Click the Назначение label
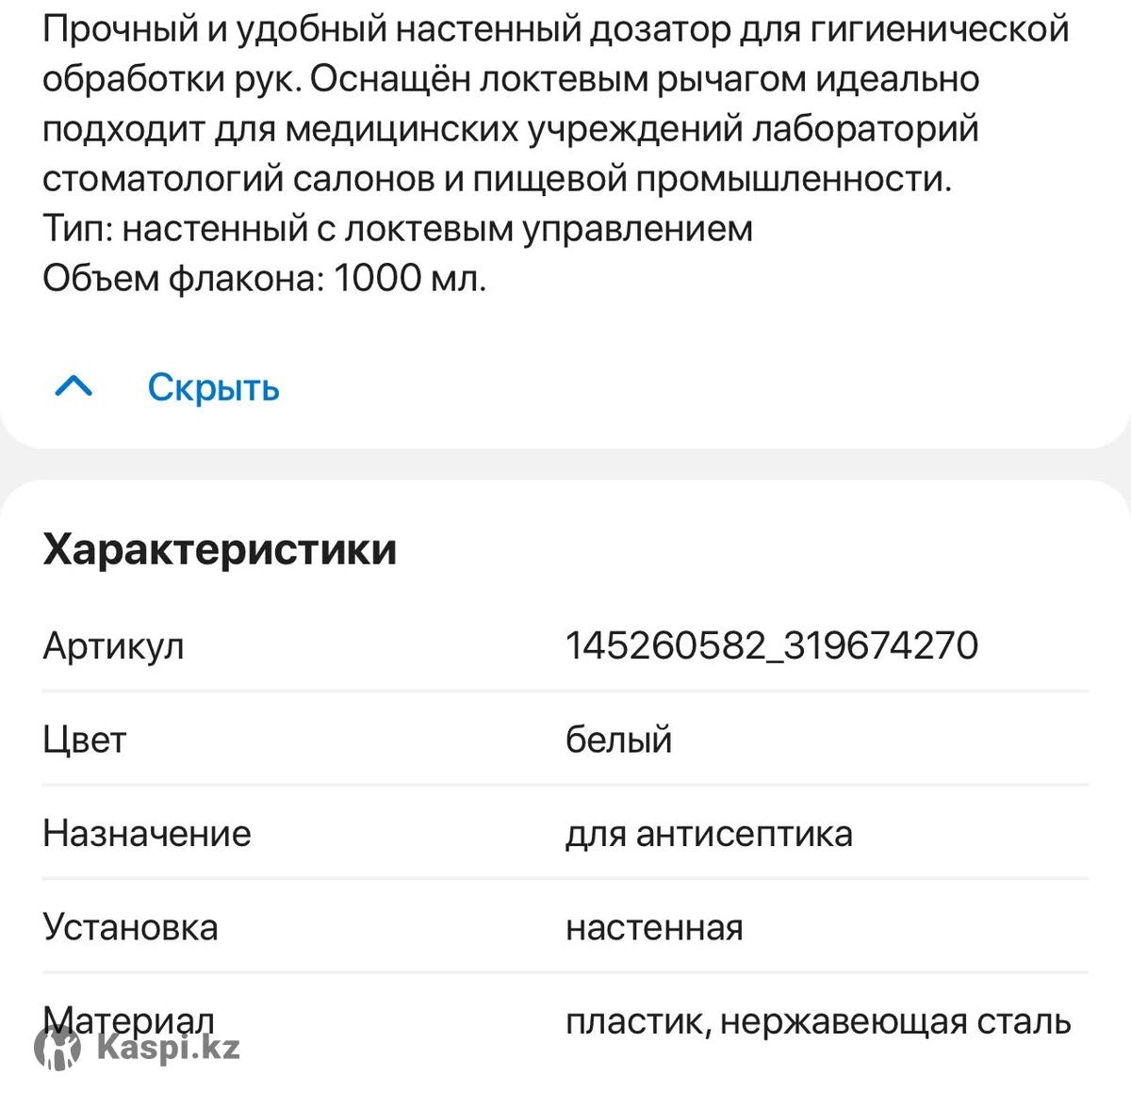1131x1108 pixels. point(147,834)
